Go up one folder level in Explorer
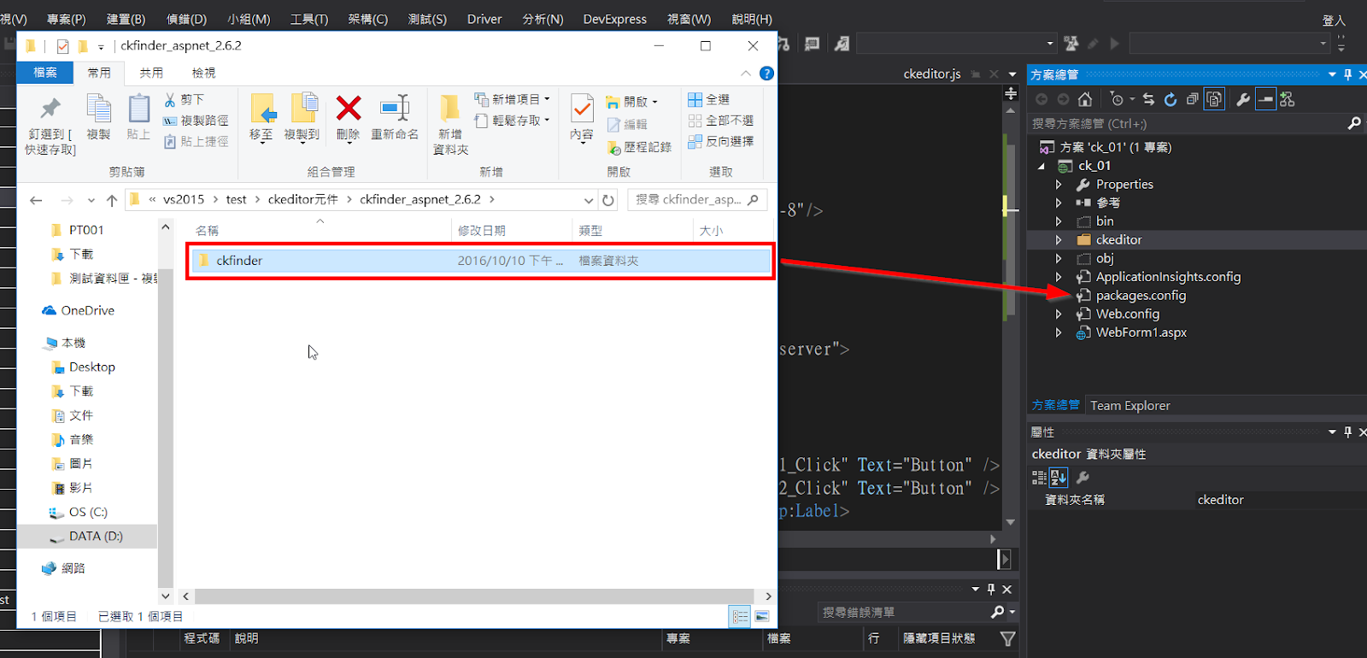This screenshot has height=658, width=1367. tap(112, 200)
